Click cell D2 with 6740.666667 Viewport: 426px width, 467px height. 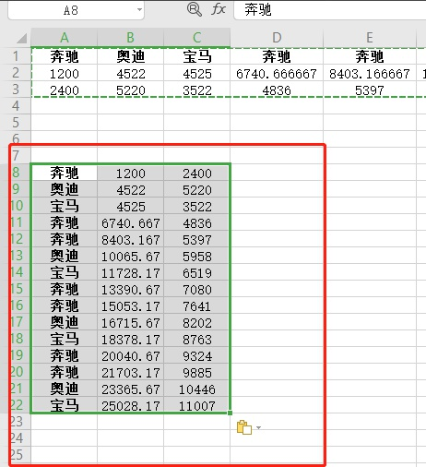point(277,73)
